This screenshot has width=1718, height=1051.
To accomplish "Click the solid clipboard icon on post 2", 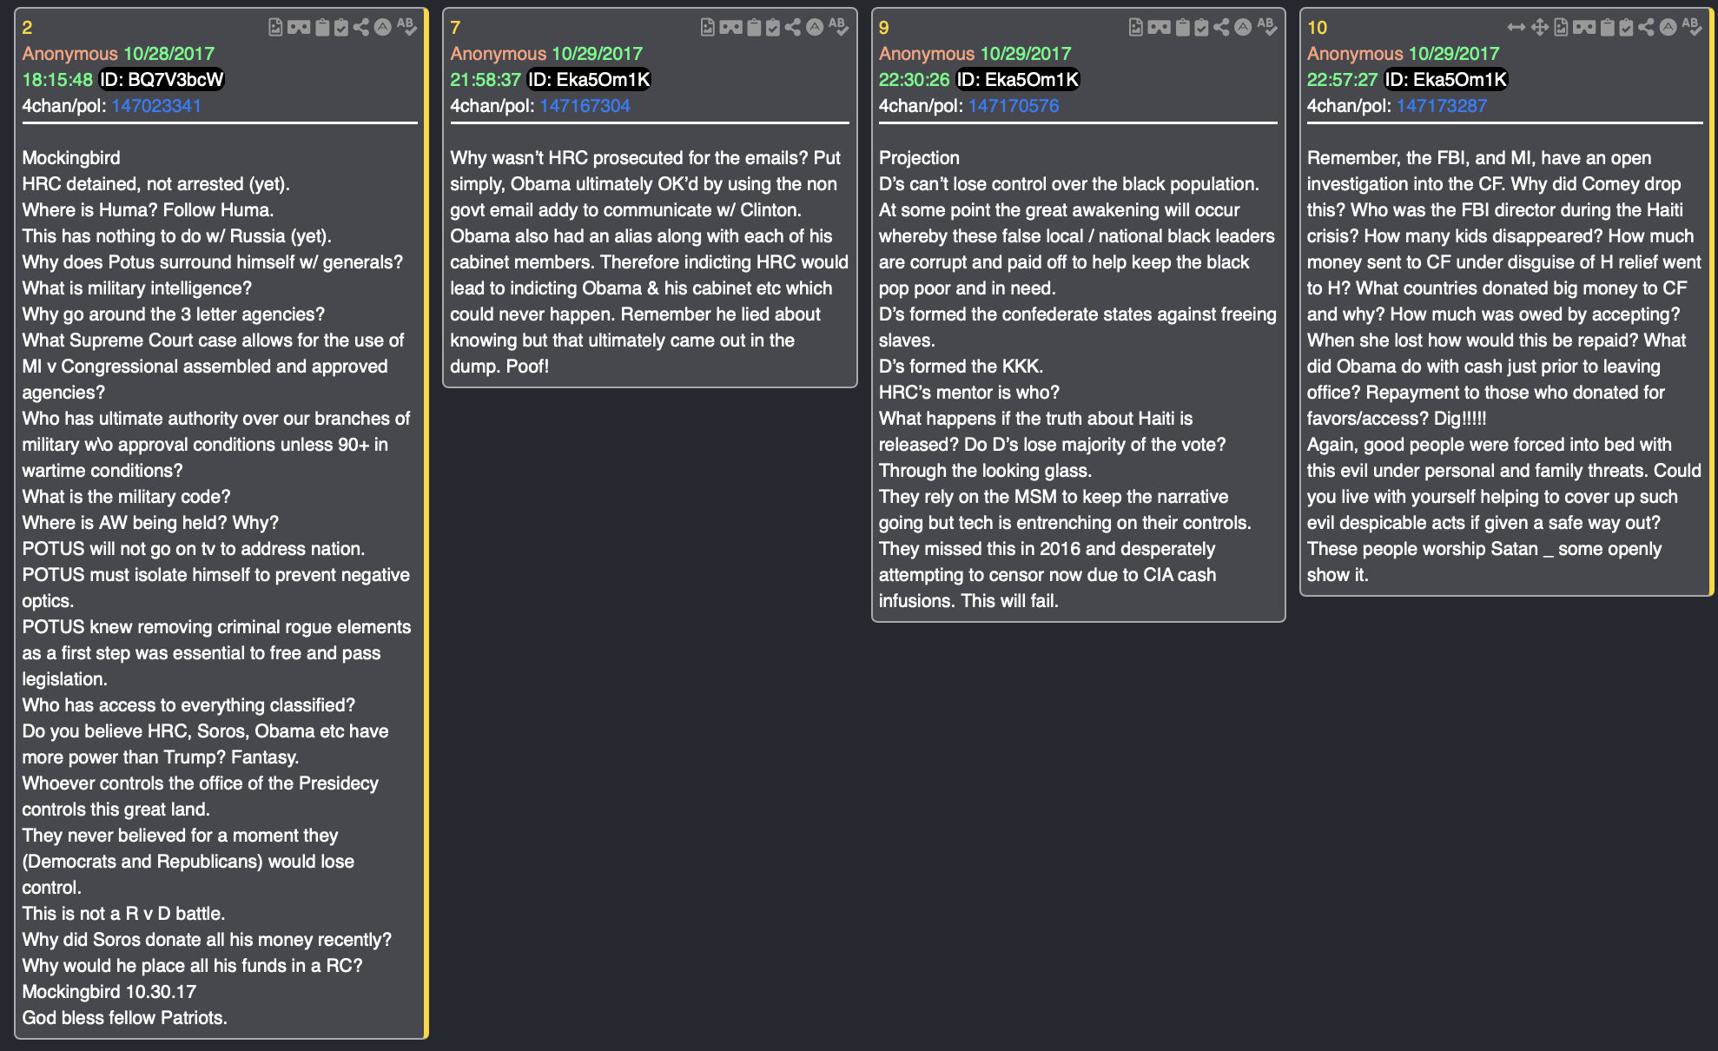I will (322, 28).
